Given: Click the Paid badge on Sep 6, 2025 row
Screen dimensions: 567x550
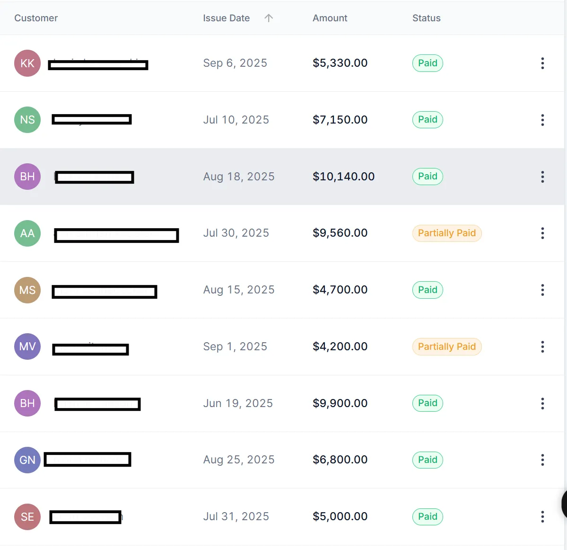Looking at the screenshot, I should 427,63.
